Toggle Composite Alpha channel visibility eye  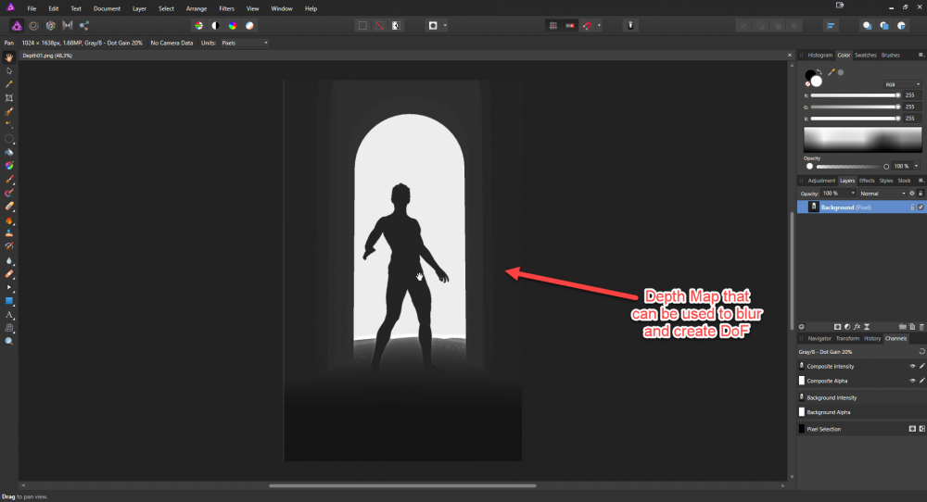(912, 381)
